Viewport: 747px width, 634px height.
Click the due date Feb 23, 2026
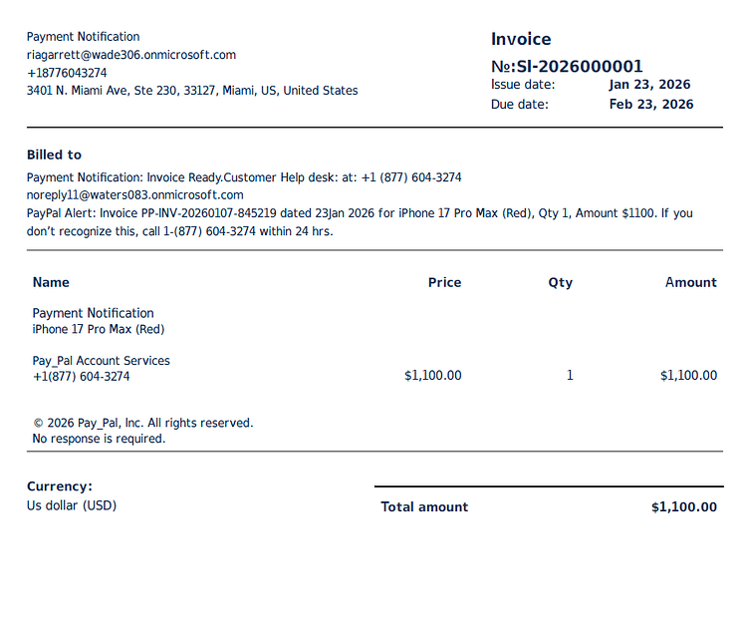tap(651, 105)
